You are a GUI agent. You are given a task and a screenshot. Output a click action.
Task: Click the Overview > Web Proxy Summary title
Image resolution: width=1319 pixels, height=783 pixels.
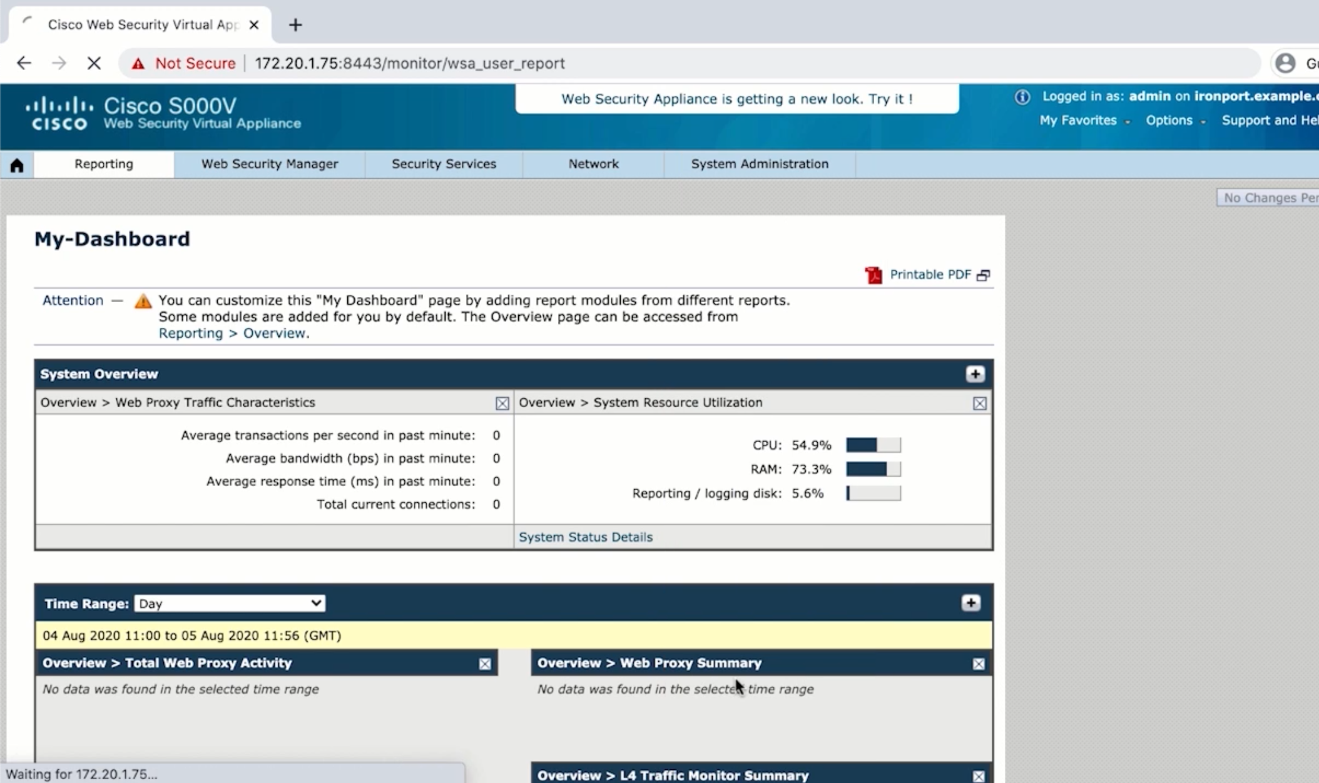649,663
